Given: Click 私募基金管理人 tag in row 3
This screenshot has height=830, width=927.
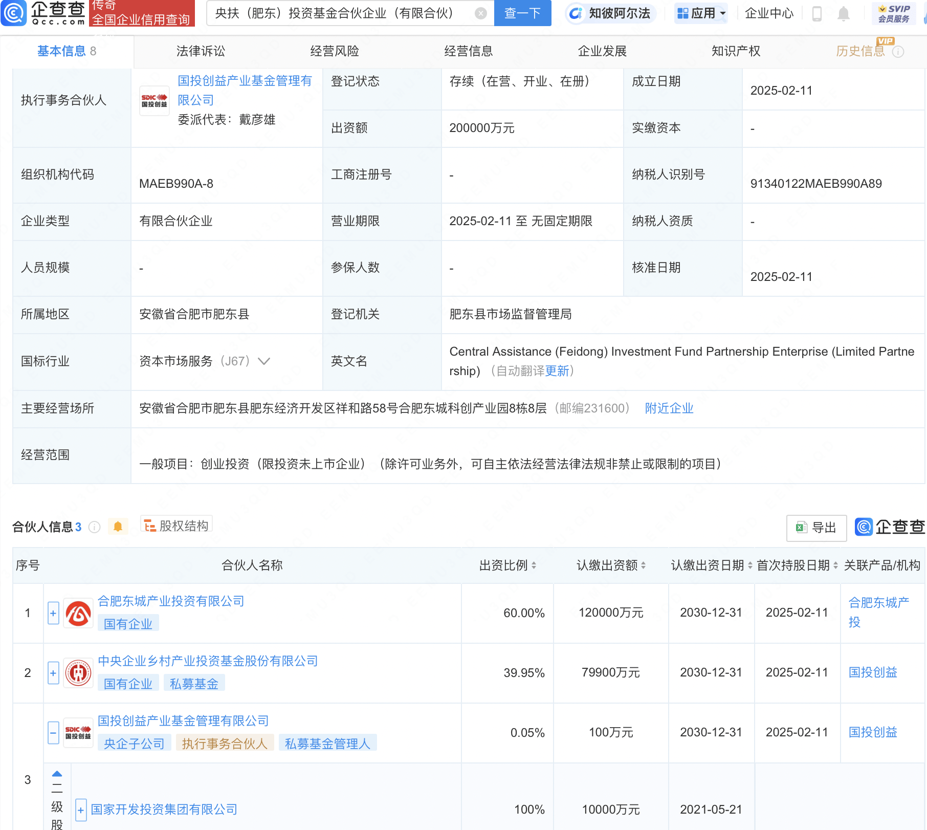Looking at the screenshot, I should pos(327,744).
